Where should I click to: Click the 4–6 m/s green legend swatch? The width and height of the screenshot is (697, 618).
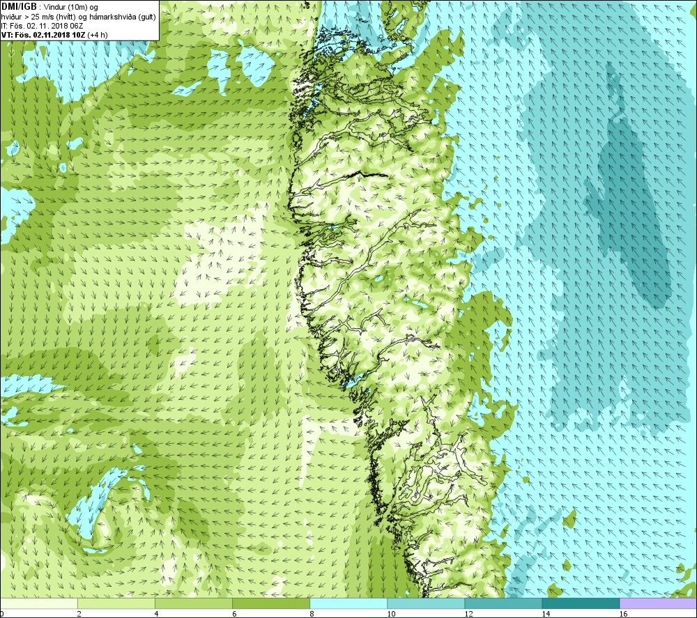coord(194,603)
